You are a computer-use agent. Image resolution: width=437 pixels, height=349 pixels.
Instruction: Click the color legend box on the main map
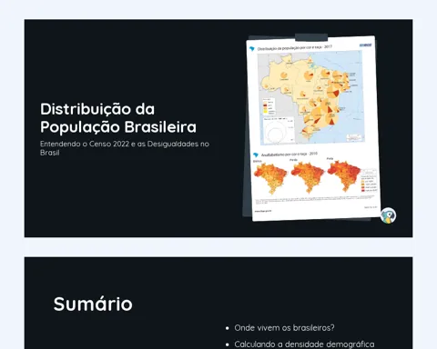tap(269, 106)
